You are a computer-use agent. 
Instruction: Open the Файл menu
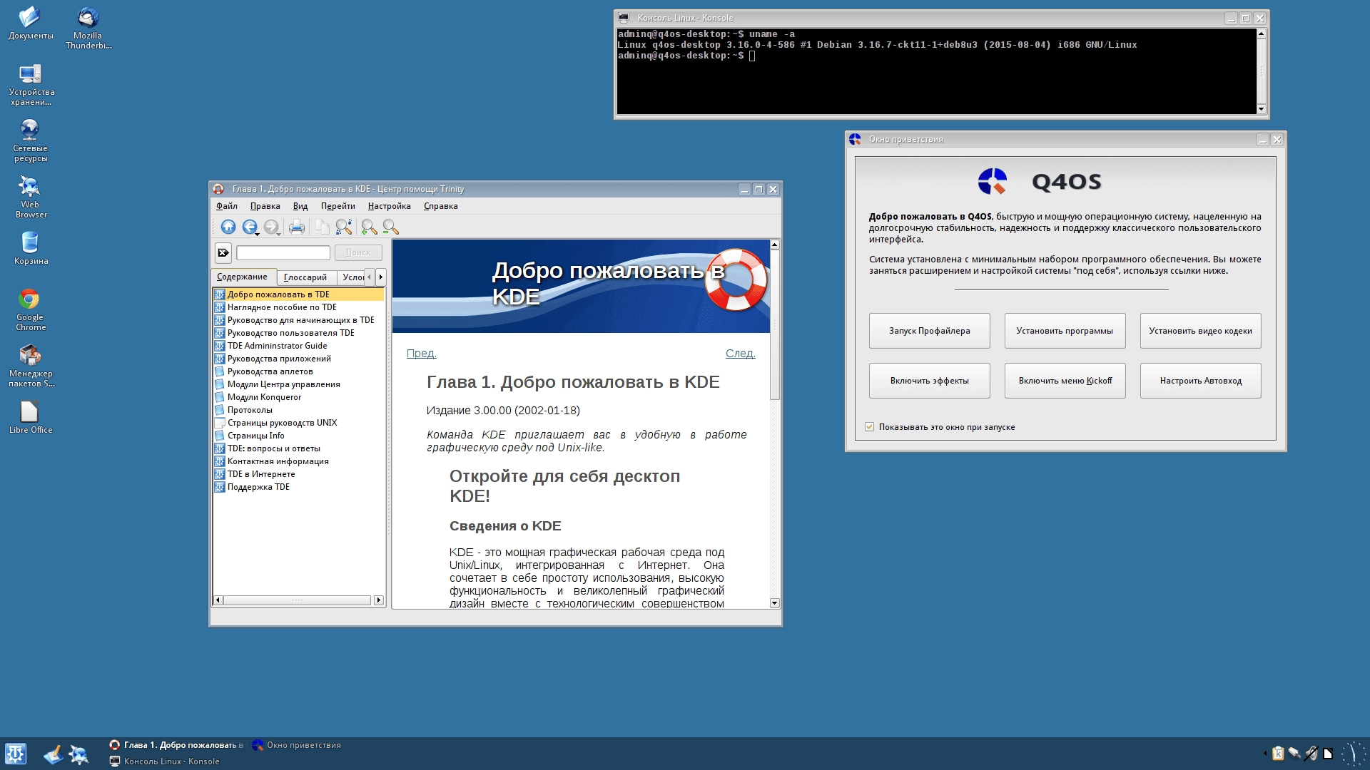(227, 206)
